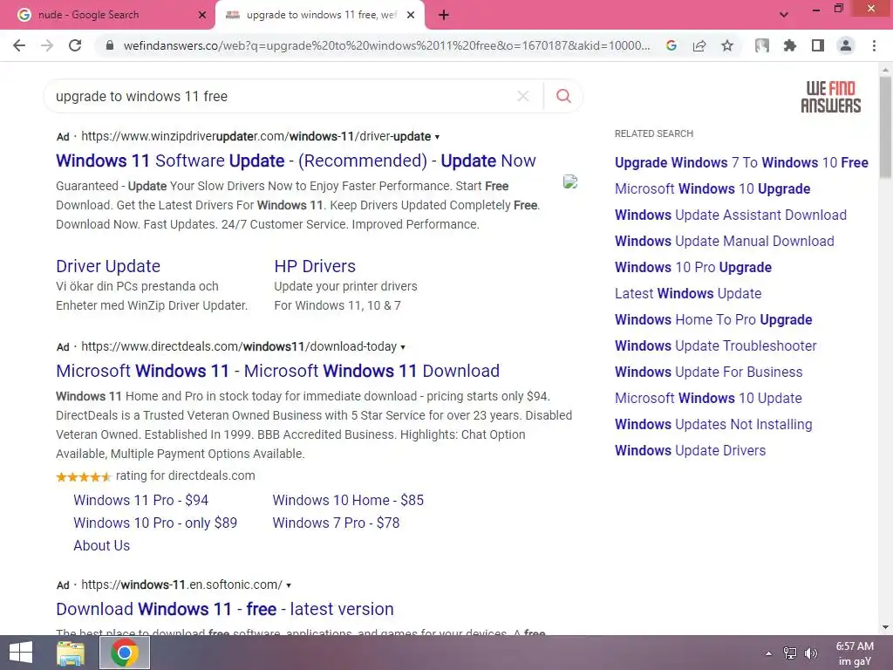Image resolution: width=893 pixels, height=670 pixels.
Task: Open File Explorer from the taskbar
Action: pyautogui.click(x=71, y=653)
